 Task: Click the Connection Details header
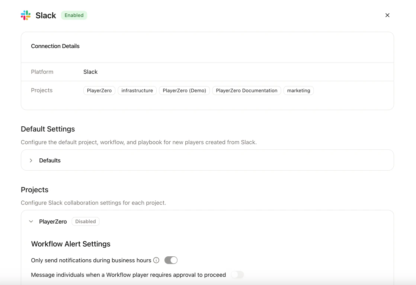click(55, 46)
